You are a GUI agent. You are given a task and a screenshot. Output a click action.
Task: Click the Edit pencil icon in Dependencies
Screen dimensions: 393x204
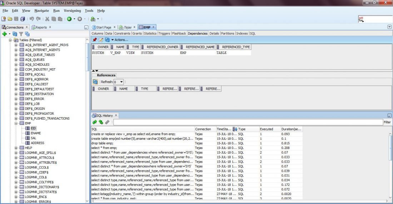(101, 40)
